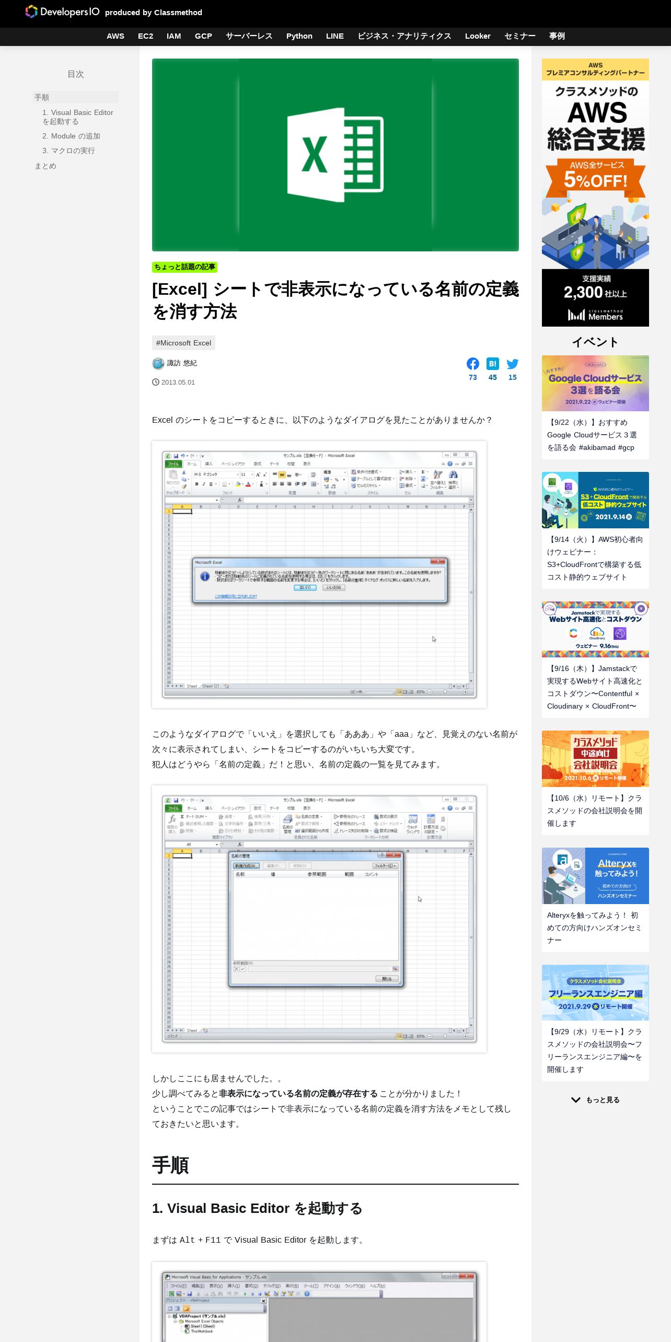The image size is (671, 1342).
Task: Click author avatar of 諏訪 悠紀
Action: 158,363
